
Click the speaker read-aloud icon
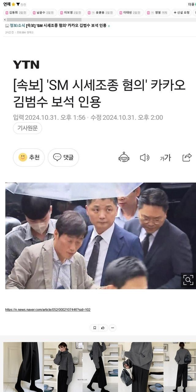pos(145,157)
